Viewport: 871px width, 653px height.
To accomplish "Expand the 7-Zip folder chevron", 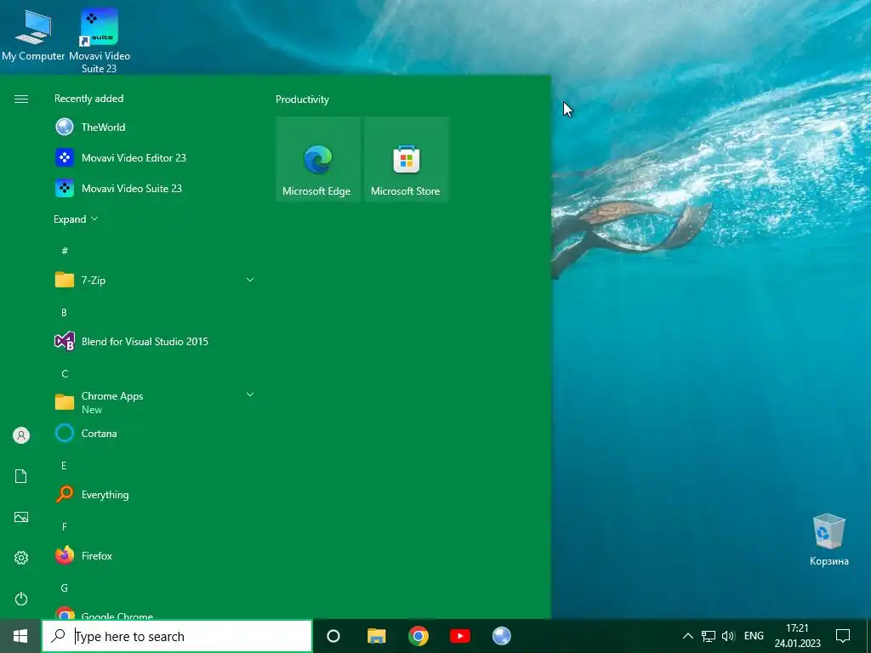I will point(250,280).
